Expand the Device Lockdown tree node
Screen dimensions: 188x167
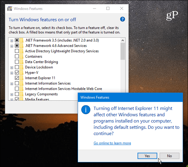(12, 68)
